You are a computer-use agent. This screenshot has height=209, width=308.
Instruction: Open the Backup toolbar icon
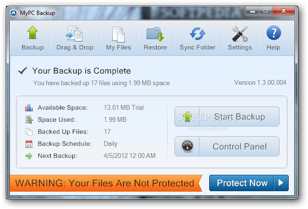pyautogui.click(x=32, y=39)
